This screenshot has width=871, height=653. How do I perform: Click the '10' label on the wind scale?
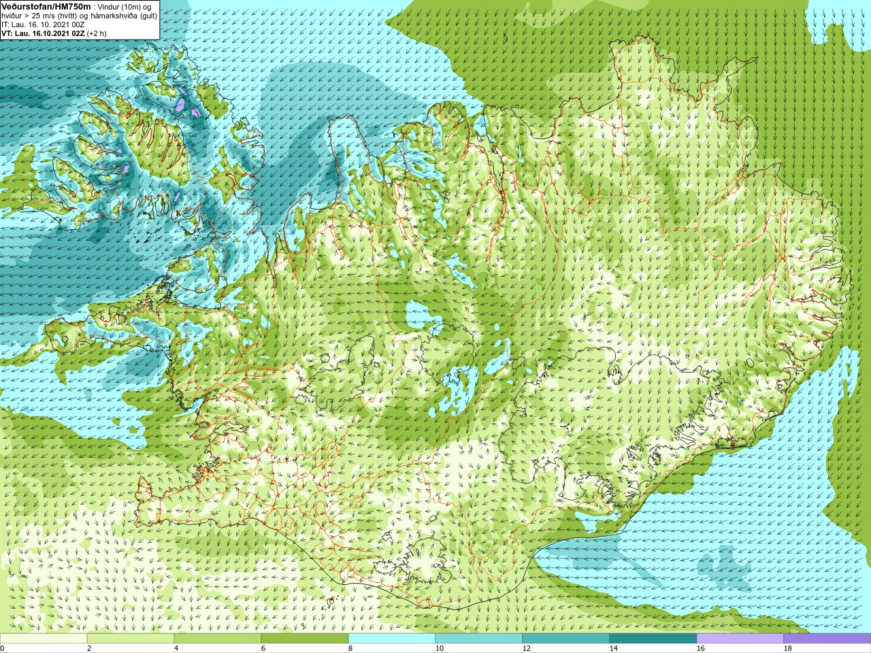[440, 648]
